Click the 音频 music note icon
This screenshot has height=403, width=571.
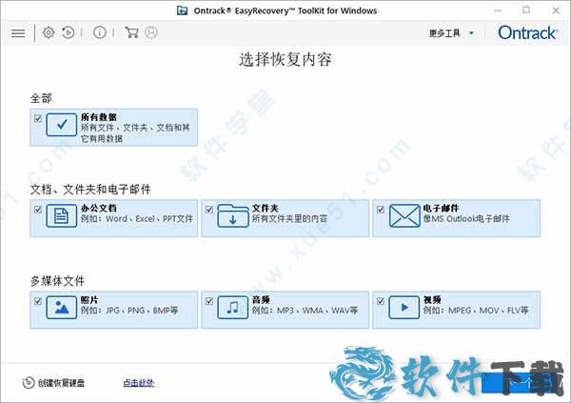click(233, 308)
